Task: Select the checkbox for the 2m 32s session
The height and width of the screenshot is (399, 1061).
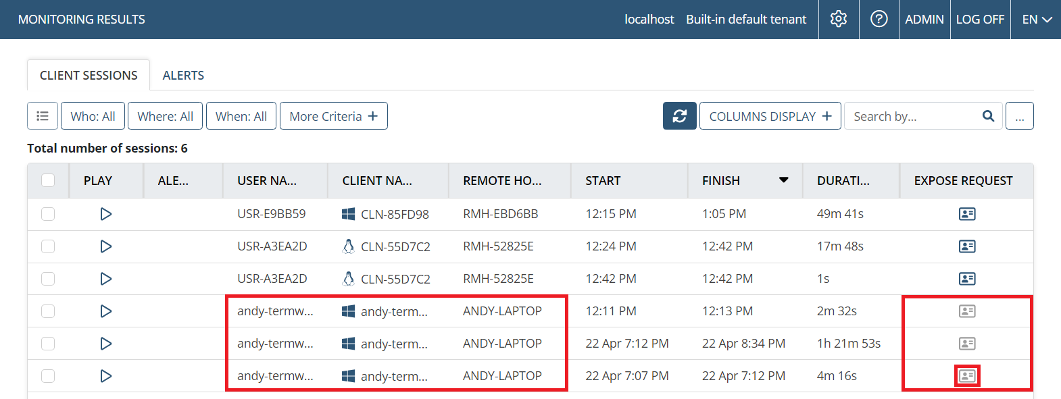Action: [x=48, y=311]
